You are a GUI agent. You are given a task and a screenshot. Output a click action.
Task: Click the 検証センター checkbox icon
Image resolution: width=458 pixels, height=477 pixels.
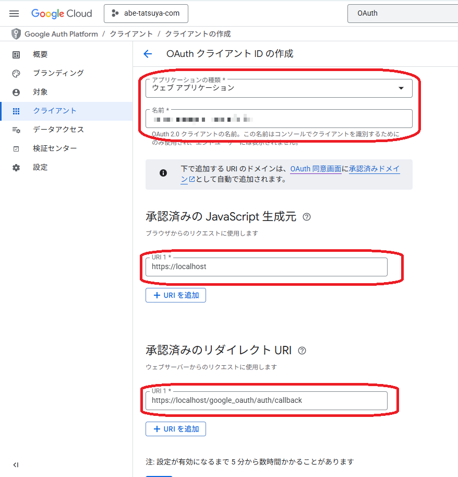(x=16, y=149)
